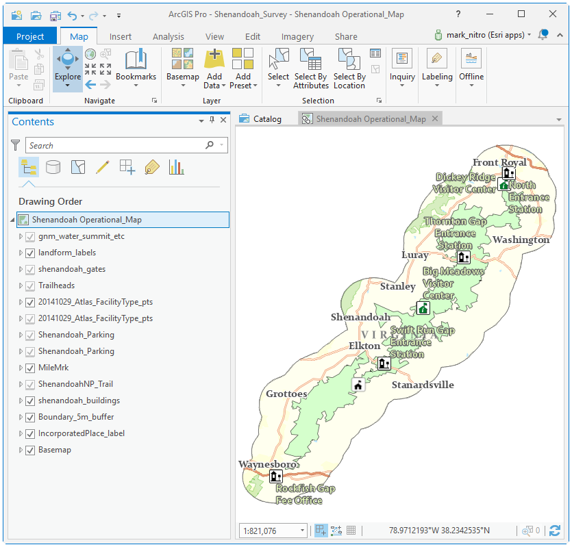Image resolution: width=572 pixels, height=547 pixels.
Task: Switch to List By Editing pencil view
Action: coord(103,167)
